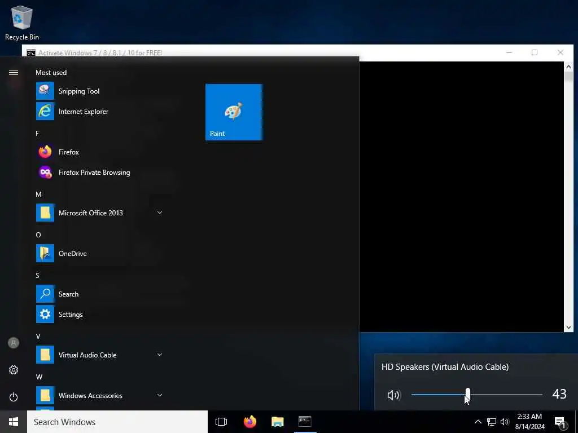The image size is (578, 433).
Task: Open Settings gear in Start sidebar
Action: point(14,370)
